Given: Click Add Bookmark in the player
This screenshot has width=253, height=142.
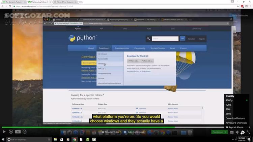Looking at the screenshot, I should click(x=134, y=132).
